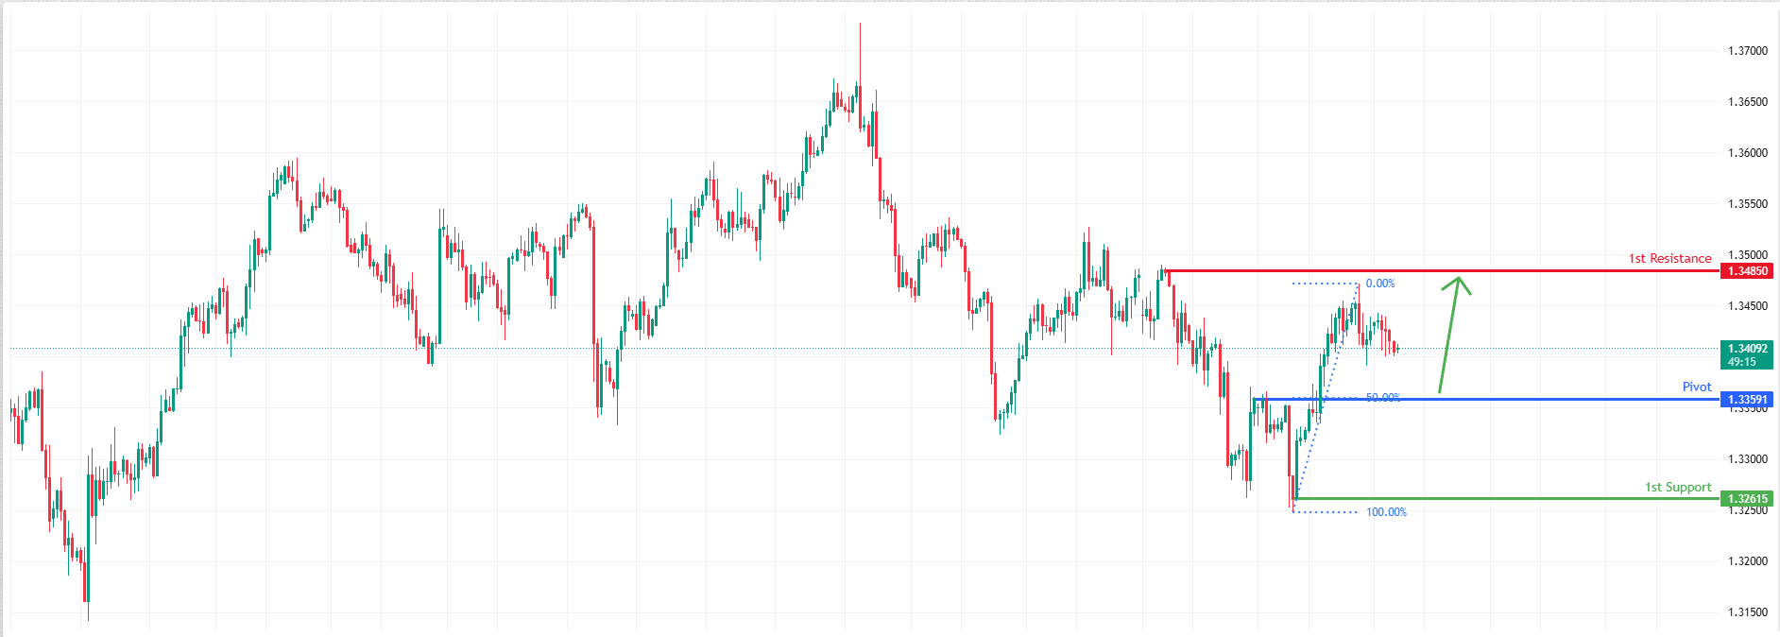
Task: Click the Fibonacci 50.00% level label
Action: coord(1383,398)
